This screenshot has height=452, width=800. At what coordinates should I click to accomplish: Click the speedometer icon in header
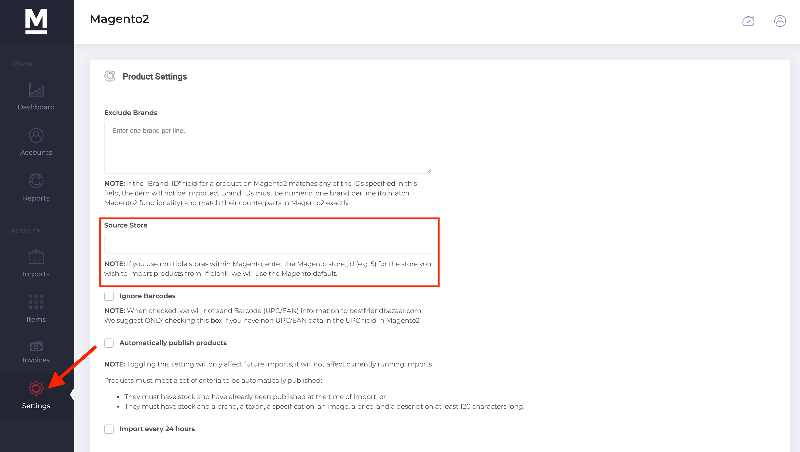(x=749, y=21)
